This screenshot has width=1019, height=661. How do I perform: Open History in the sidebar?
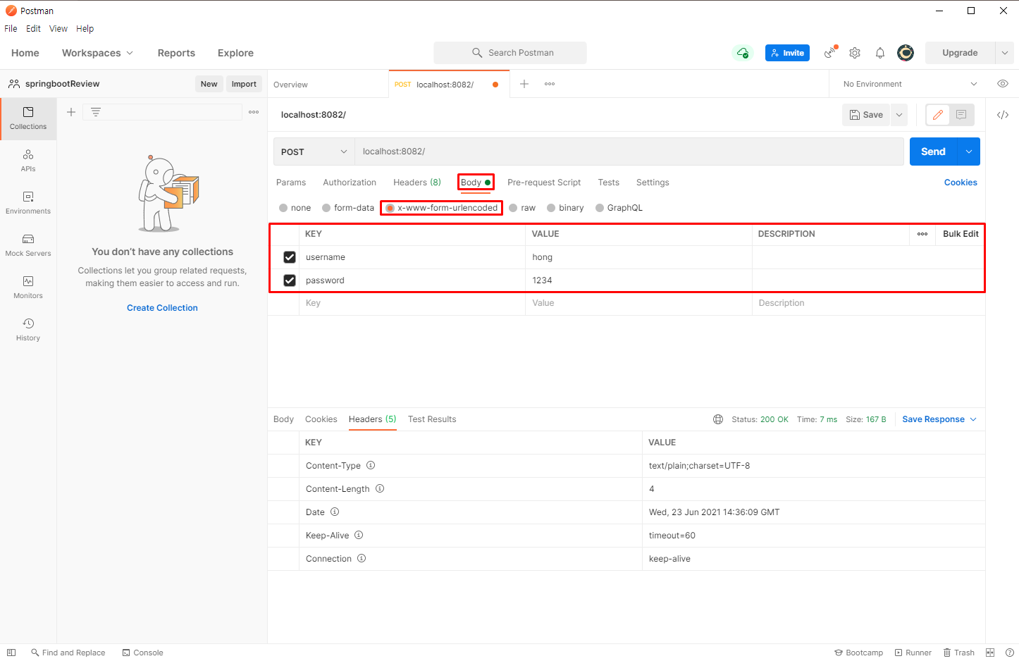click(28, 330)
